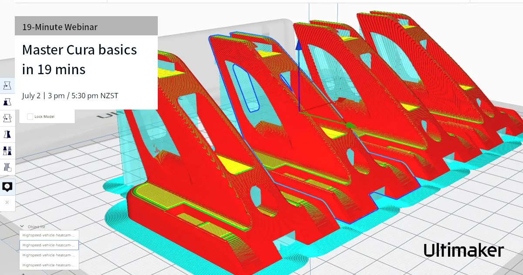Select the Move tool in the toolbar
523x275 pixels.
(7, 86)
